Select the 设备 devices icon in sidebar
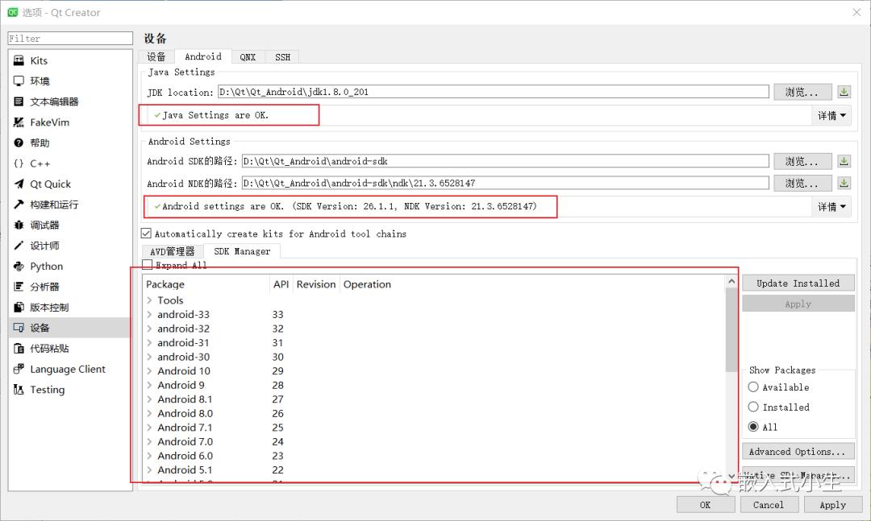This screenshot has width=871, height=521. point(19,328)
